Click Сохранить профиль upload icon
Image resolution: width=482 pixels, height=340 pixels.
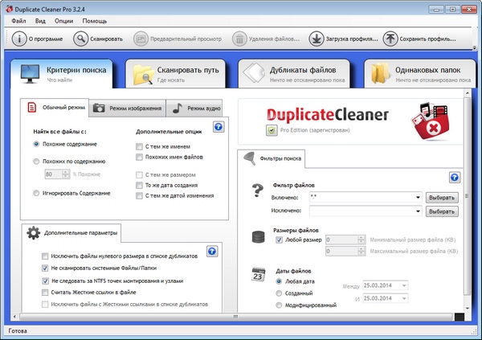pos(390,38)
